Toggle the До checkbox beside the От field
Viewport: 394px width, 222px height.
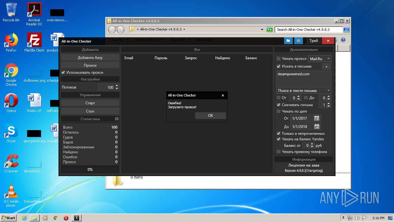pos(306,98)
